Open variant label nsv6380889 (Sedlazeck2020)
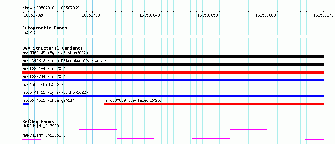The height and width of the screenshot is (144, 335). coord(132,100)
